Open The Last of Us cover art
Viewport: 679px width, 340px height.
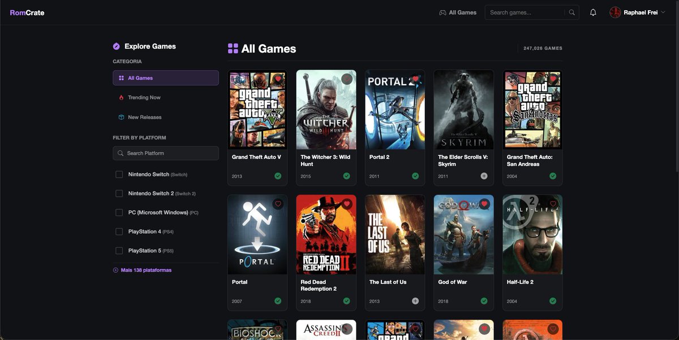coord(395,234)
